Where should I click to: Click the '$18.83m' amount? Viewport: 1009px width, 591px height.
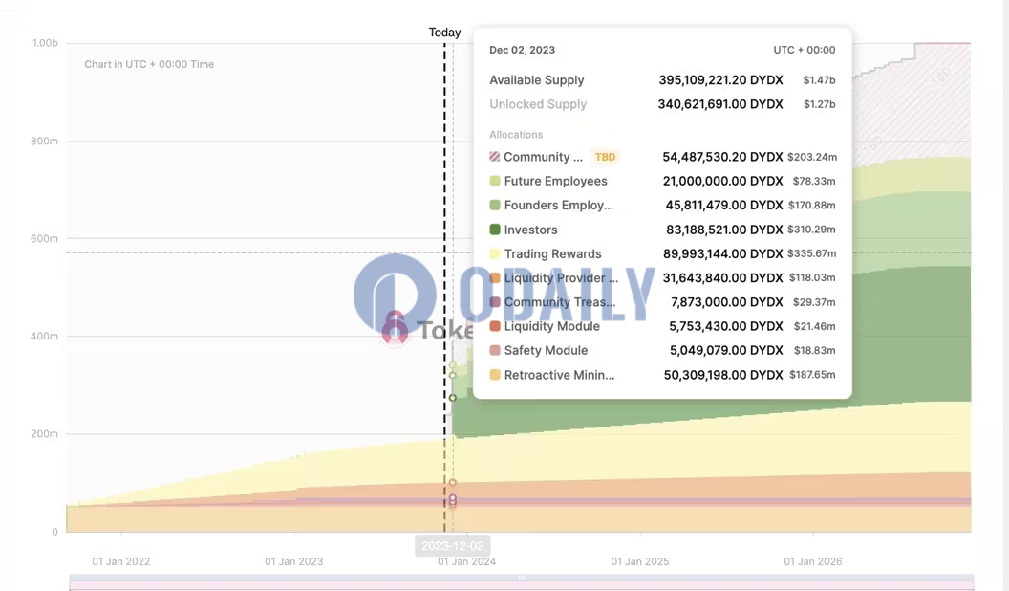click(x=815, y=350)
